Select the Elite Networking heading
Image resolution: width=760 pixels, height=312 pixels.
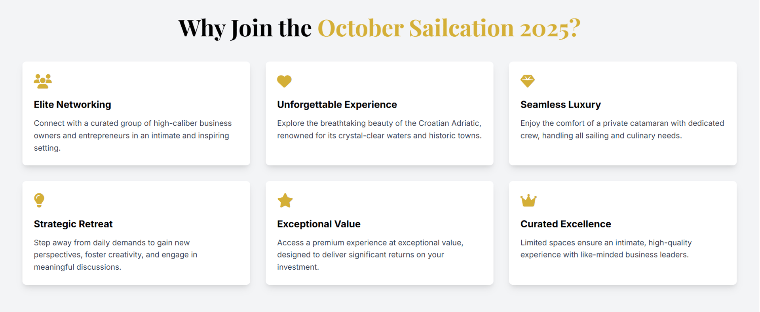72,104
